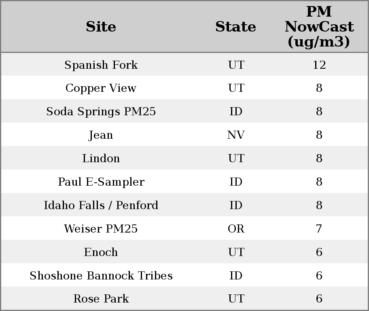Click the NowCast value 12 for Spanish Fork

[x=319, y=65]
